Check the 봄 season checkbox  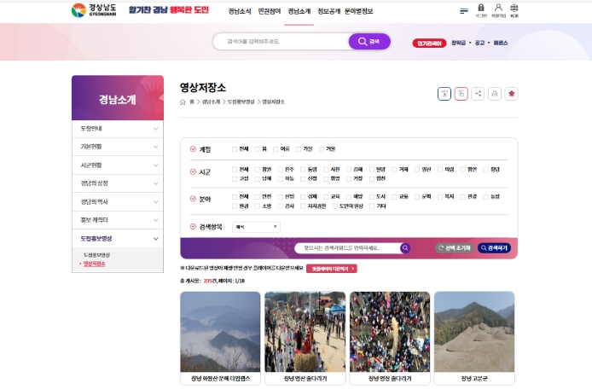256,148
